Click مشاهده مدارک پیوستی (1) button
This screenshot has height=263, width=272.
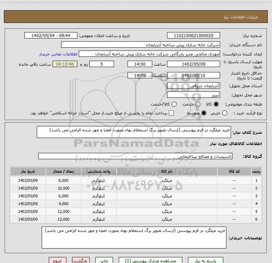[150, 261]
